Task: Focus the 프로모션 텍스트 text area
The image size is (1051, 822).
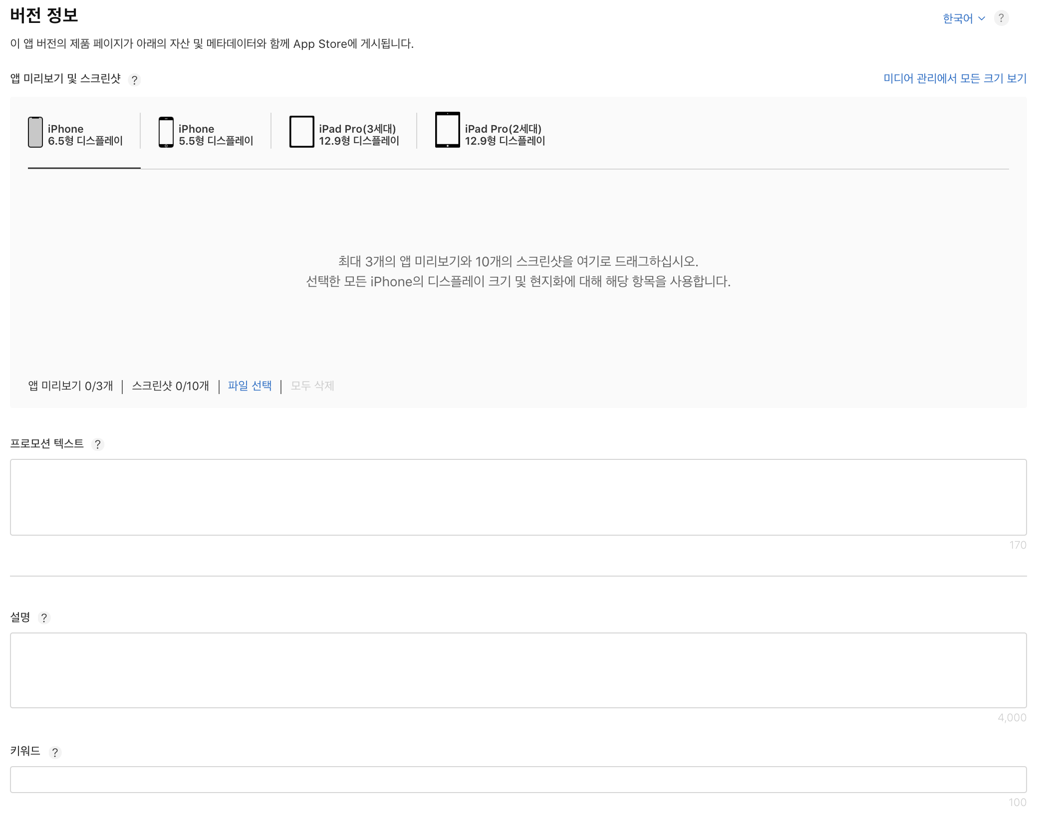Action: (x=518, y=497)
